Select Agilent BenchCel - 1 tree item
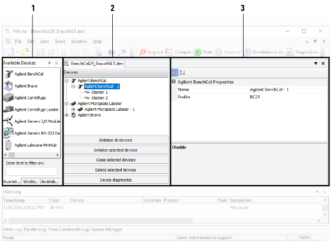Image resolution: width=331 pixels, height=243 pixels. pyautogui.click(x=102, y=86)
